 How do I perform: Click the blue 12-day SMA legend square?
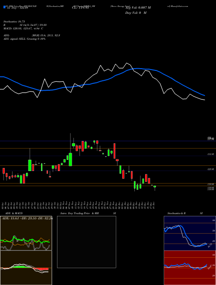coord(4,7)
